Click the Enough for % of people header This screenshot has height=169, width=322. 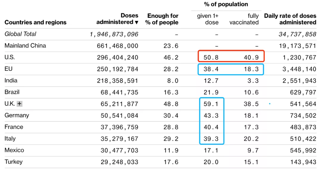[x=162, y=19]
